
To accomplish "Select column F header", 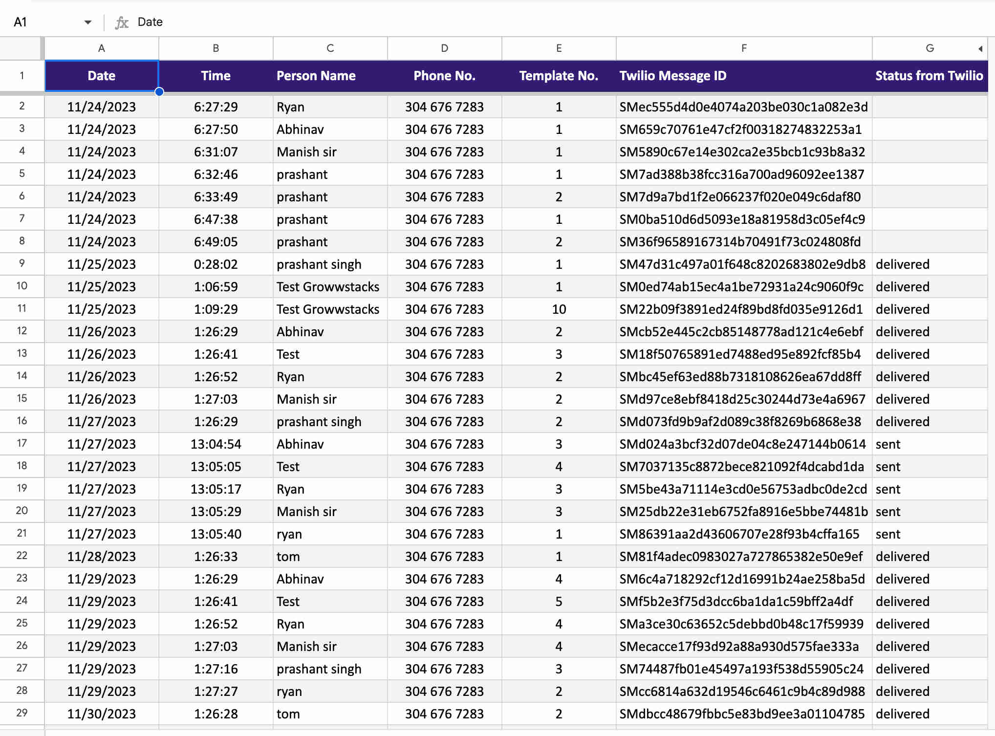I will (x=744, y=48).
